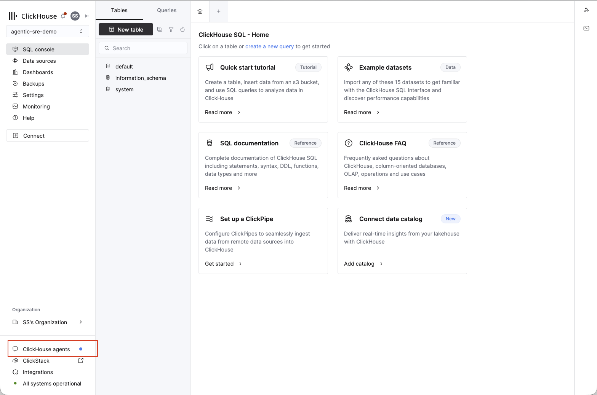Screen dimensions: 597x395
Task: Open the AI sparkle assistant icon
Action: 586,10
